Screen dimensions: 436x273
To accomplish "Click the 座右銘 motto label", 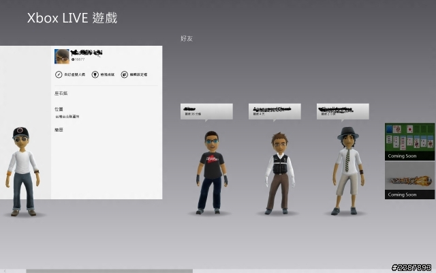I will tap(61, 94).
